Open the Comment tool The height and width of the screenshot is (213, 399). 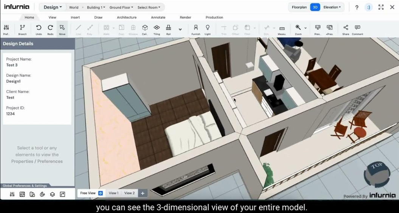[357, 29]
